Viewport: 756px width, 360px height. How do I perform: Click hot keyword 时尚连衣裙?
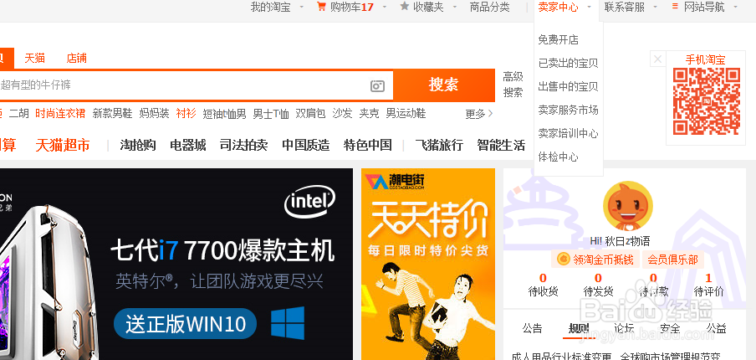tap(59, 114)
